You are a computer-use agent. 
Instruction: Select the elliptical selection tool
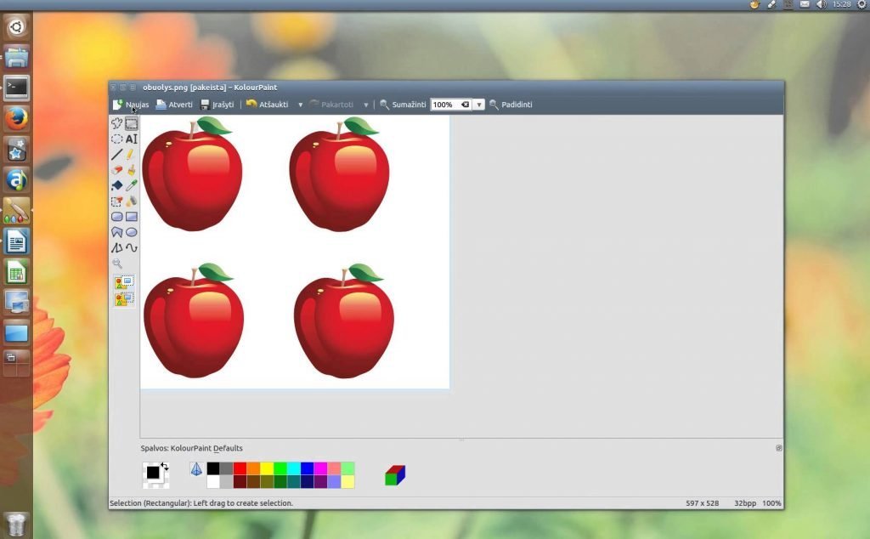pyautogui.click(x=116, y=139)
